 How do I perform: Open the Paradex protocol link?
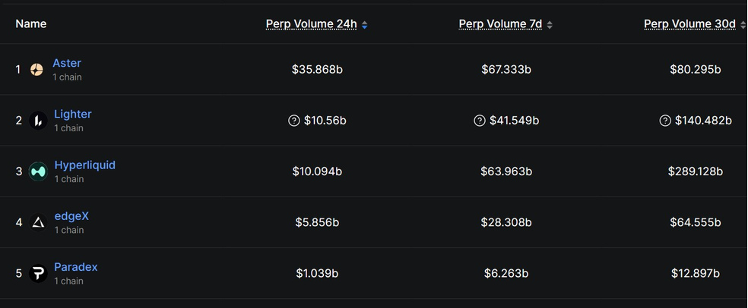pos(75,267)
